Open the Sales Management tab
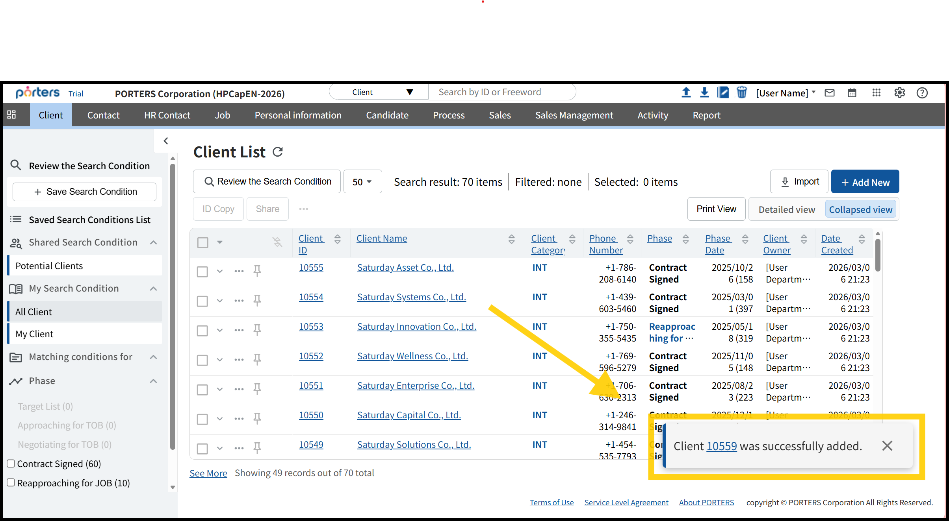The width and height of the screenshot is (949, 521). point(574,115)
